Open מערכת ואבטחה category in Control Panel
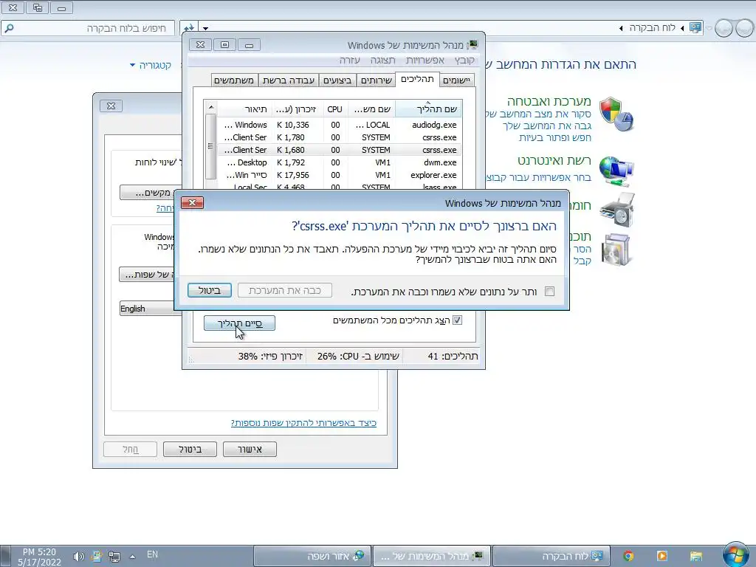756x567 pixels. click(x=549, y=101)
